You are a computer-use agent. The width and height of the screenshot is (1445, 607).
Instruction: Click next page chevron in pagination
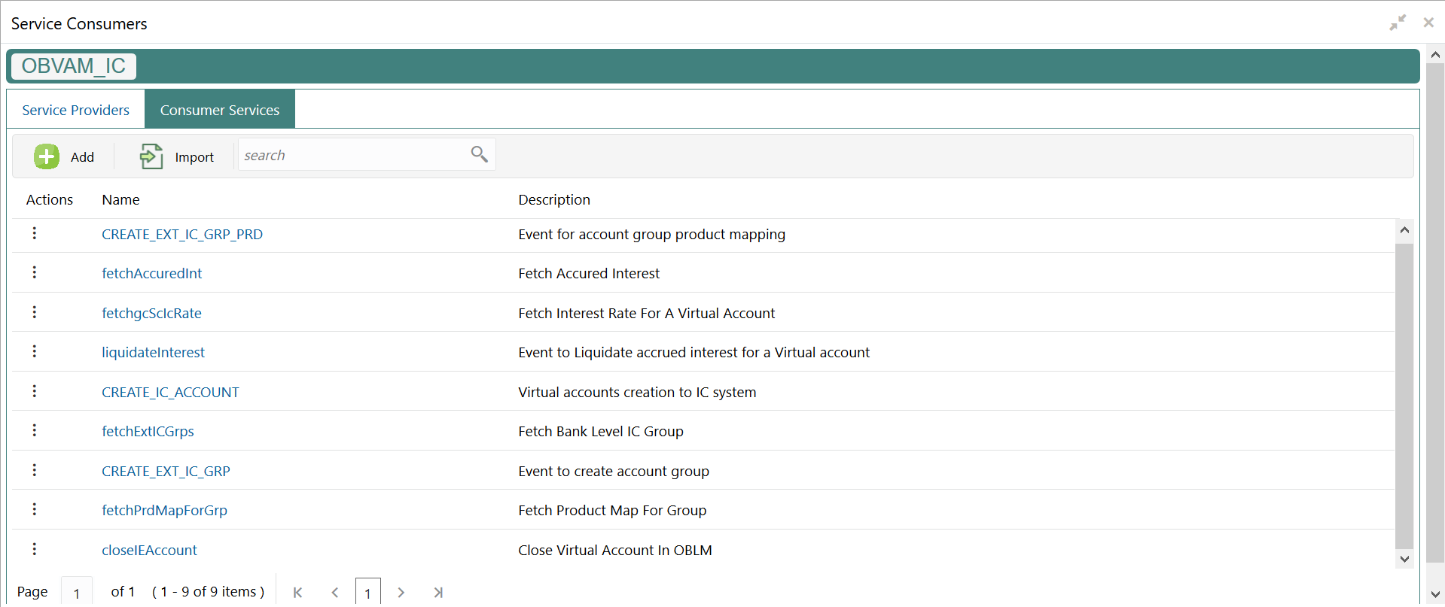point(401,593)
